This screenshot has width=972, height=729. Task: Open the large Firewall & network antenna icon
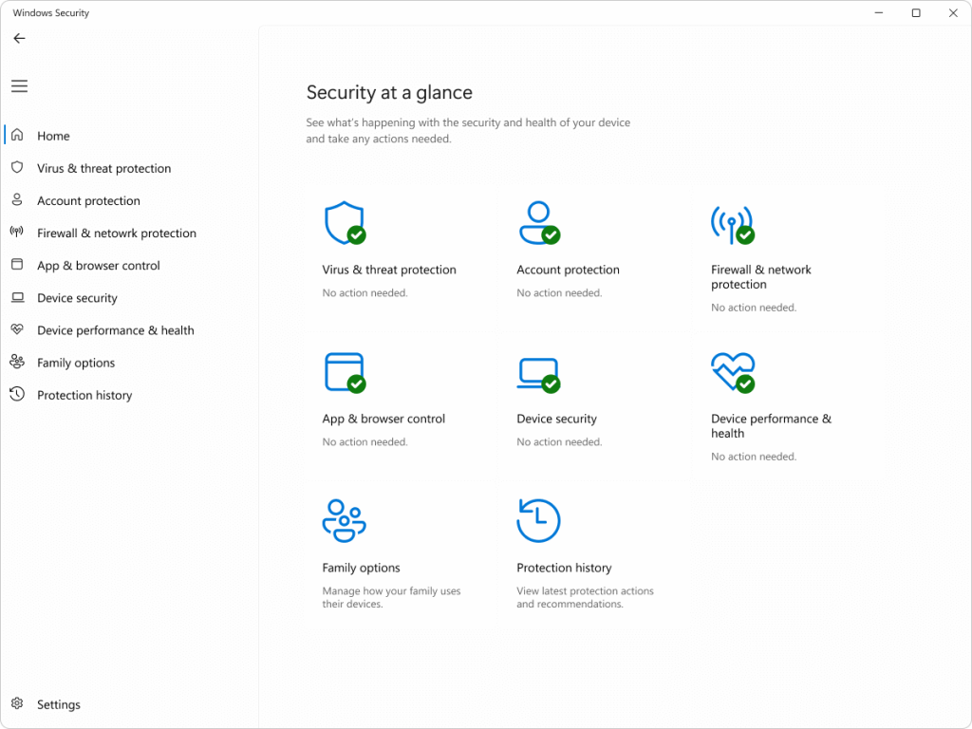733,224
